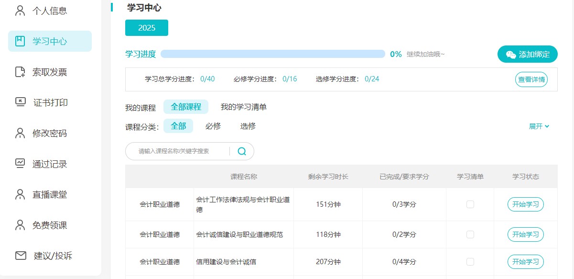This screenshot has width=574, height=279.
Task: Click the 证书打印 certificate printing icon
Action: 20,102
